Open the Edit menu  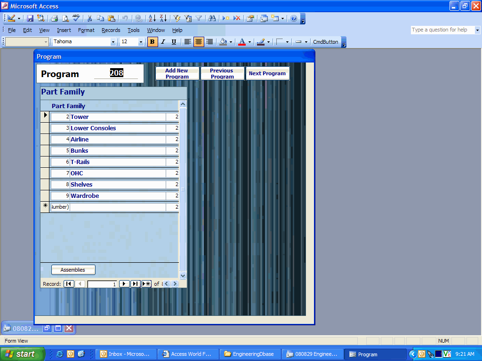(x=27, y=30)
